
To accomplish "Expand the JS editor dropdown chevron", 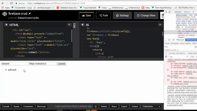I will coord(160,25).
